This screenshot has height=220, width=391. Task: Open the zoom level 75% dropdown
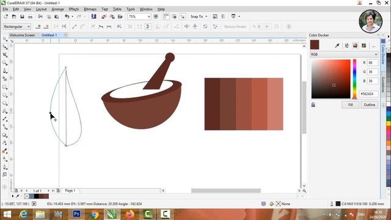click(148, 16)
